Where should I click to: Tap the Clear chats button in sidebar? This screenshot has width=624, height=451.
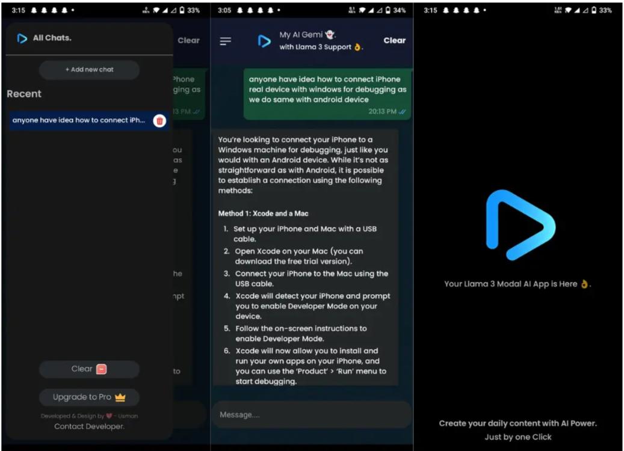click(x=89, y=369)
